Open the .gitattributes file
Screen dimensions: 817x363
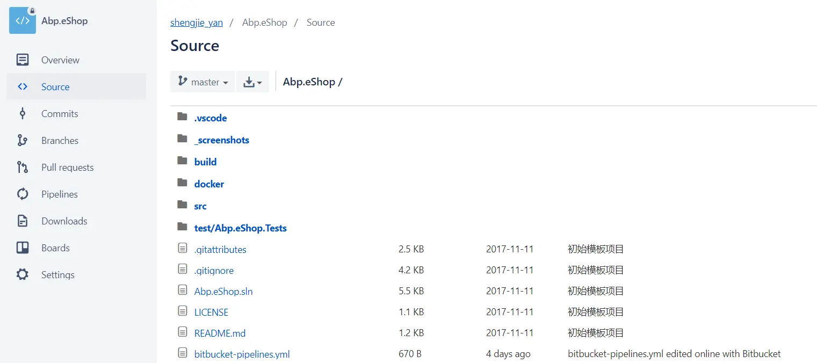click(220, 249)
